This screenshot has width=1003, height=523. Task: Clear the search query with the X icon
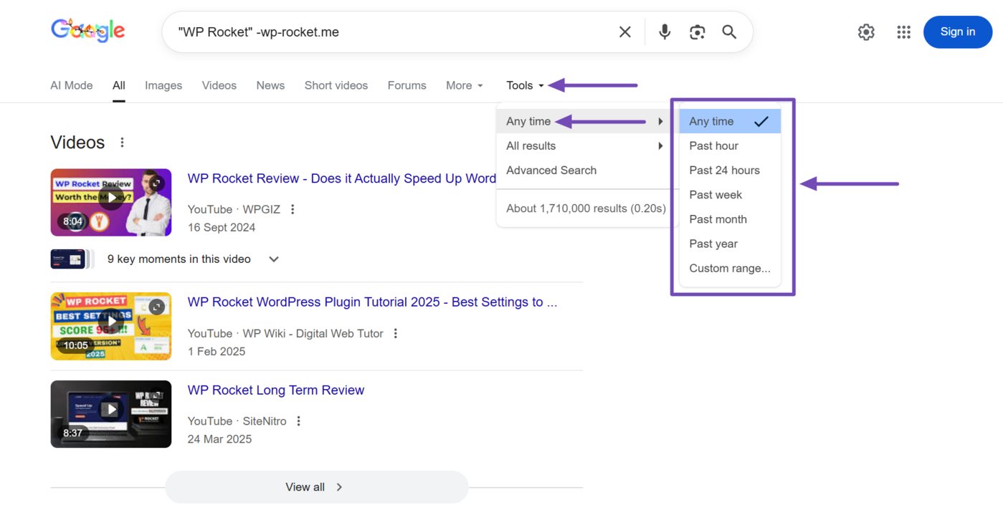click(624, 32)
